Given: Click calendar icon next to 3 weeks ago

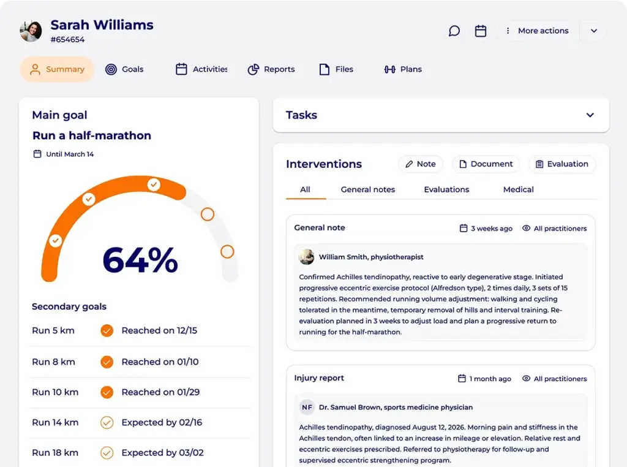Looking at the screenshot, I should pyautogui.click(x=464, y=228).
